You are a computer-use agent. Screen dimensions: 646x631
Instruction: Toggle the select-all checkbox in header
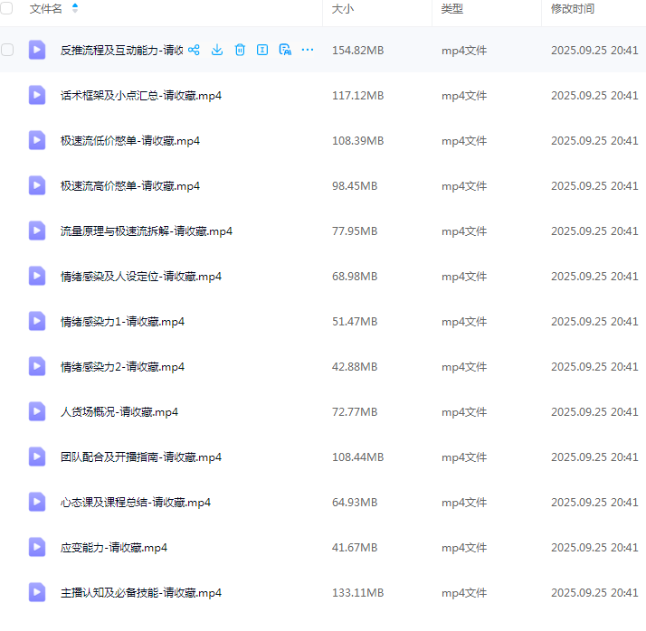[x=7, y=8]
